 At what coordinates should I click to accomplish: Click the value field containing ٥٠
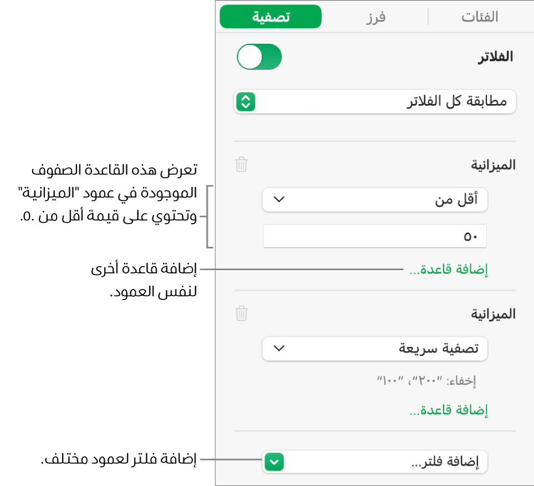(x=374, y=236)
